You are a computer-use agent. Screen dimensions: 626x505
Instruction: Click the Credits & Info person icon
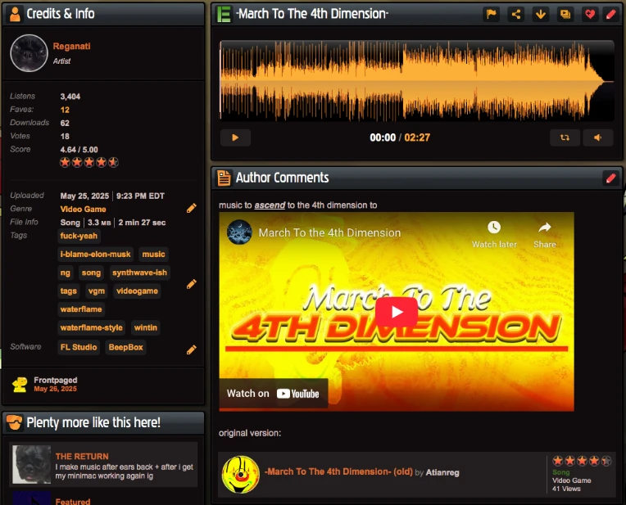coord(15,15)
